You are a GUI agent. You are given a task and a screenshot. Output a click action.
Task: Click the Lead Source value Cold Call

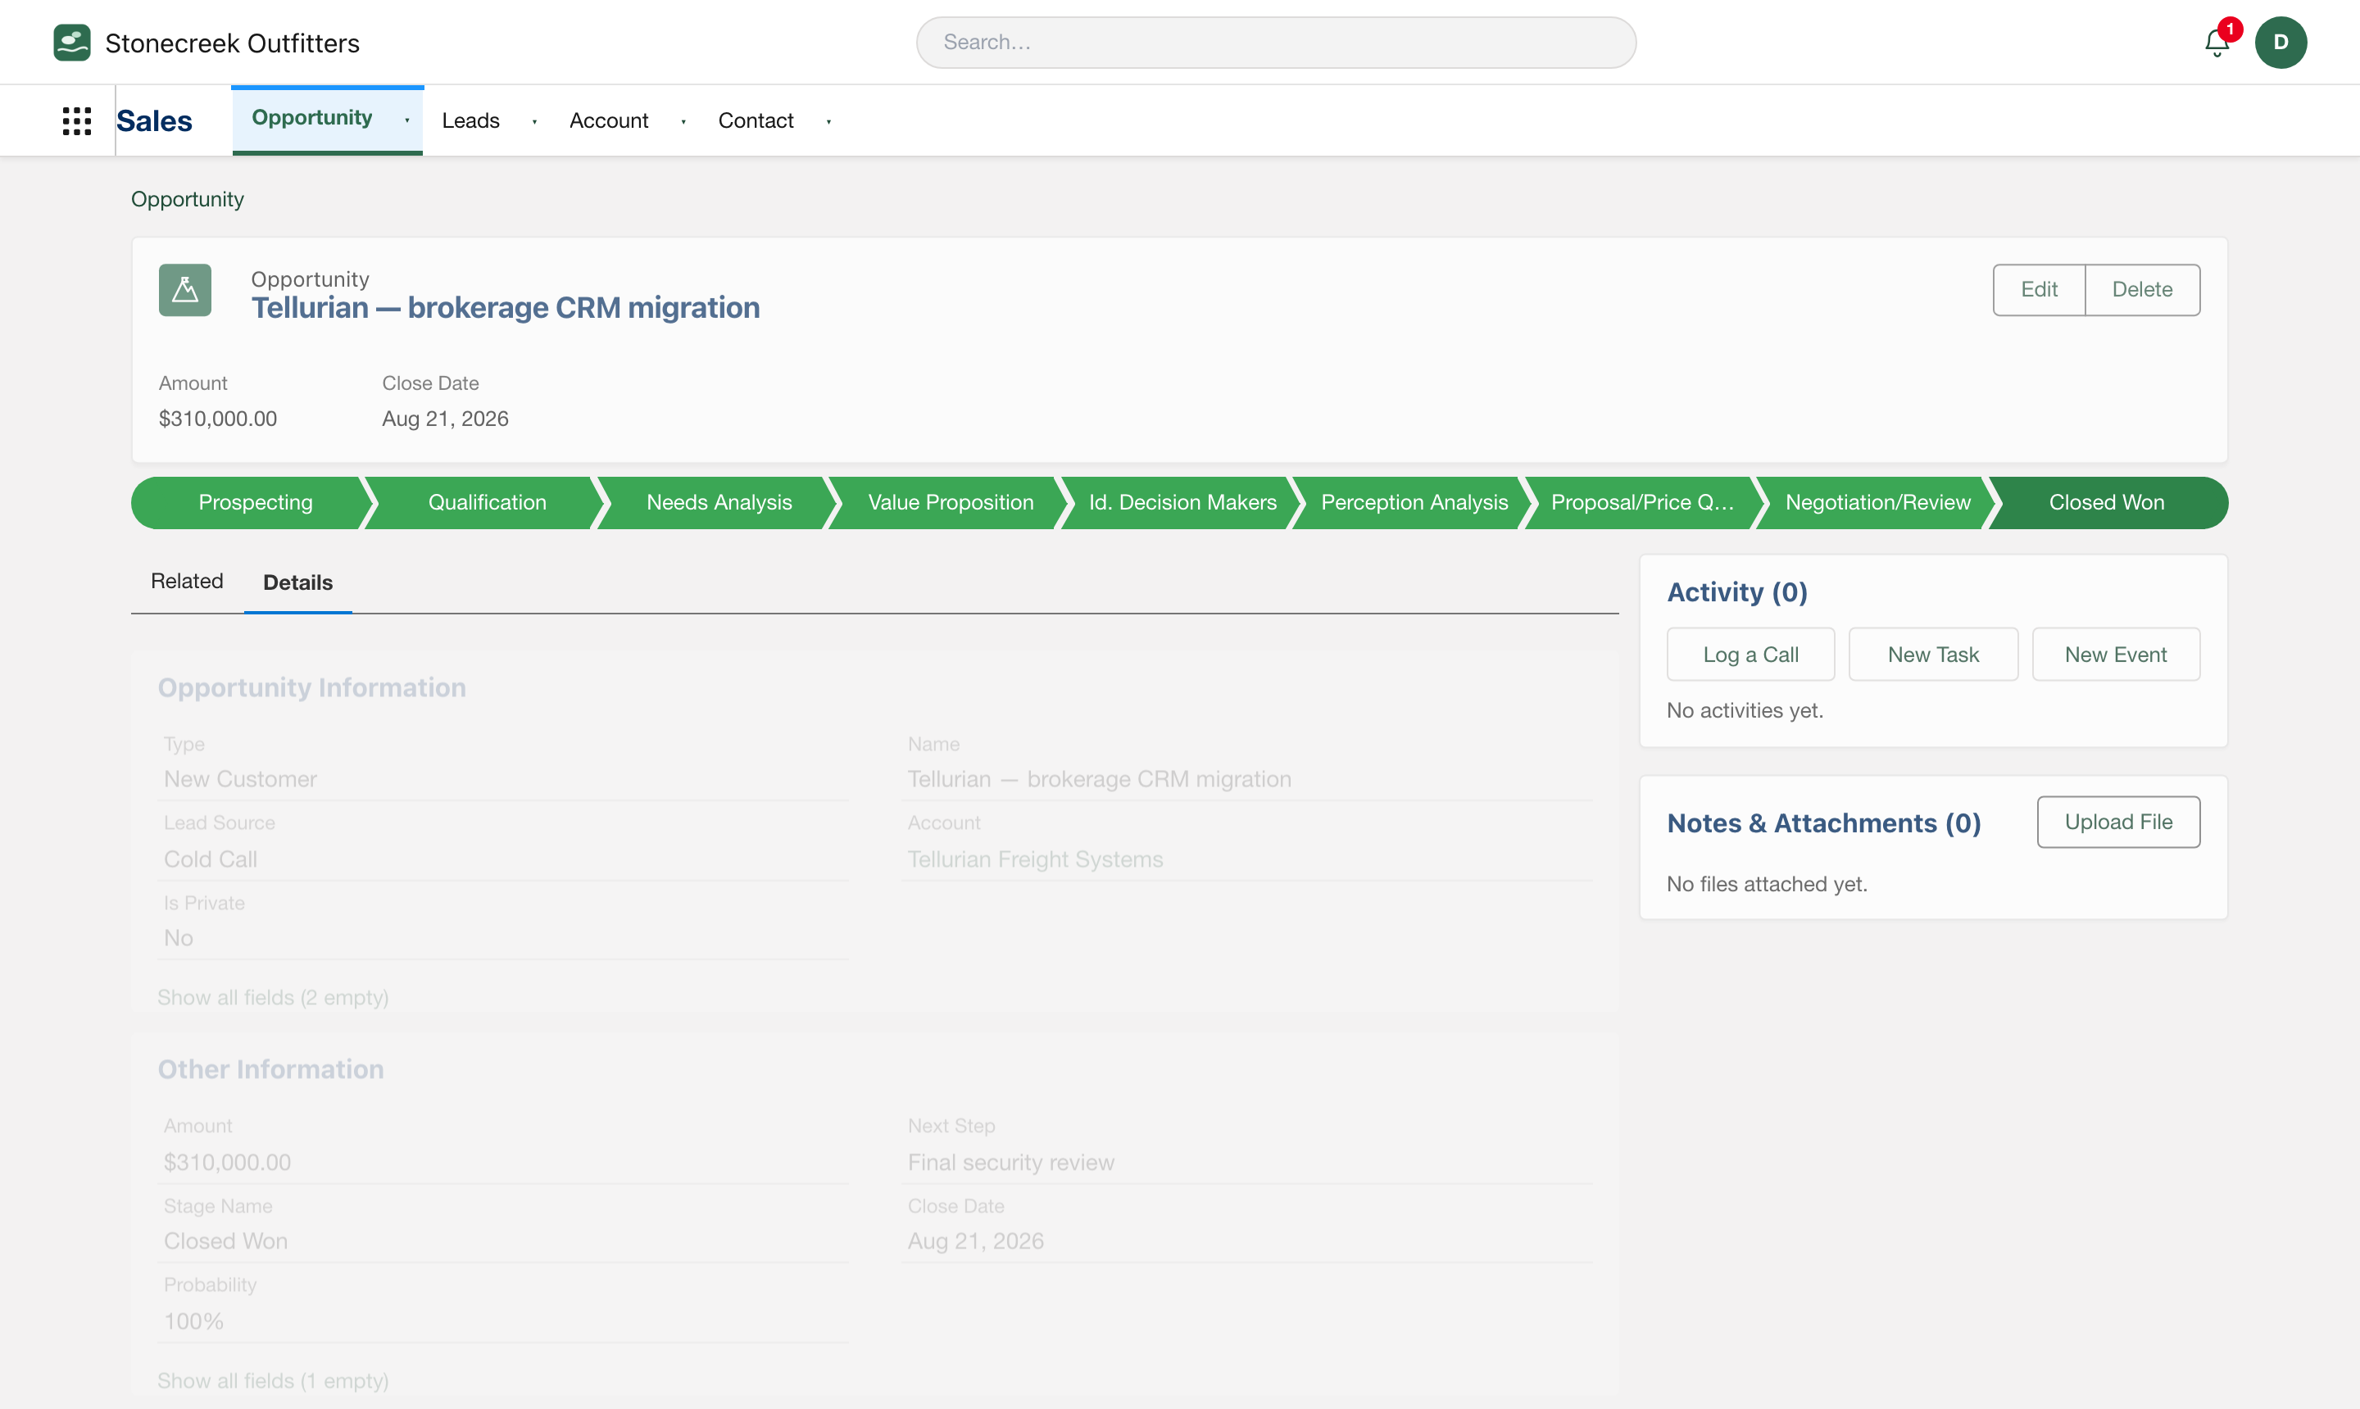[210, 859]
